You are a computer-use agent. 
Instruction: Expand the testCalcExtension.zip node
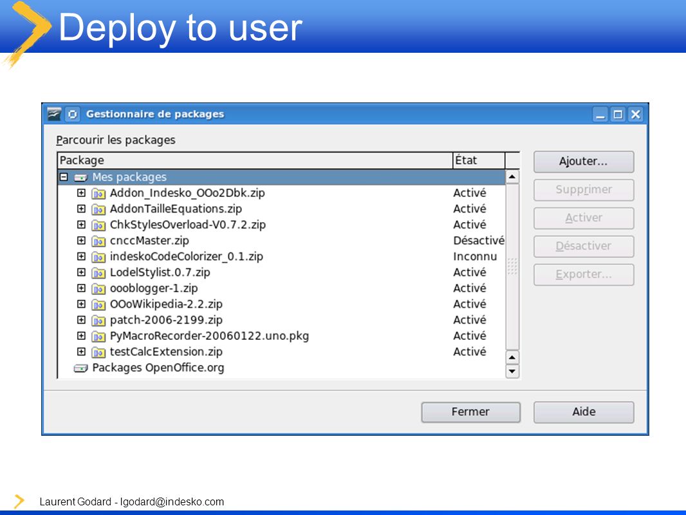pyautogui.click(x=81, y=351)
